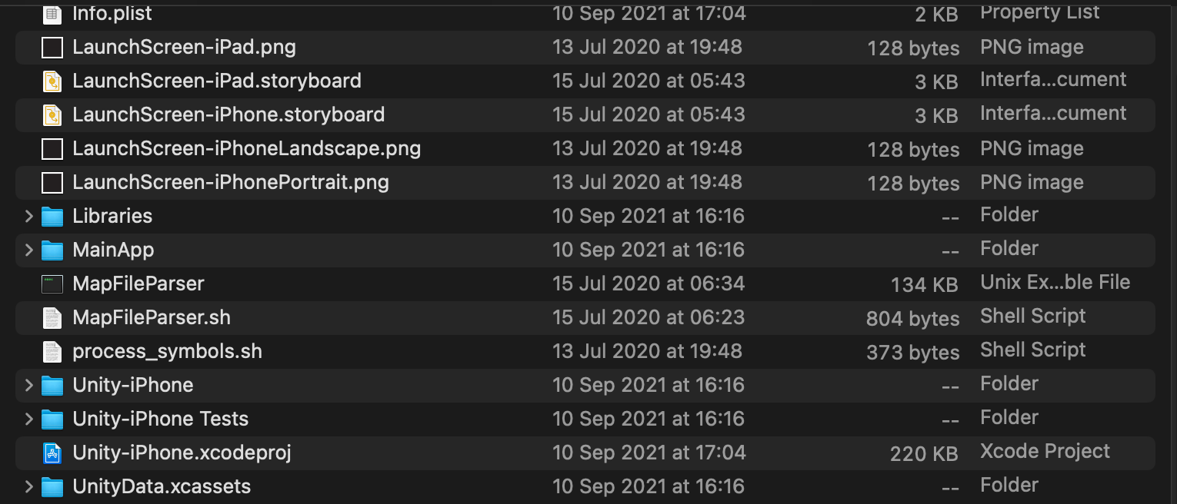This screenshot has height=504, width=1177.
Task: Click the LaunchScreen-iPad.storyboard interface document icon
Action: pyautogui.click(x=52, y=81)
